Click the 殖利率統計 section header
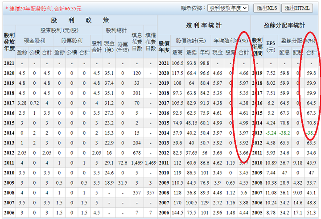 pyautogui.click(x=204, y=25)
